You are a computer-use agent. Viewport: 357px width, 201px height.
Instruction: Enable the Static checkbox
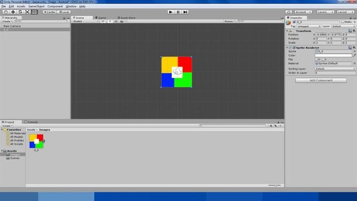(342, 22)
